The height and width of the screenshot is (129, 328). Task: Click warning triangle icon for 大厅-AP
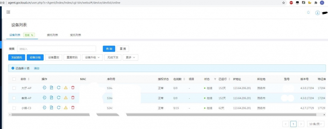point(66,88)
